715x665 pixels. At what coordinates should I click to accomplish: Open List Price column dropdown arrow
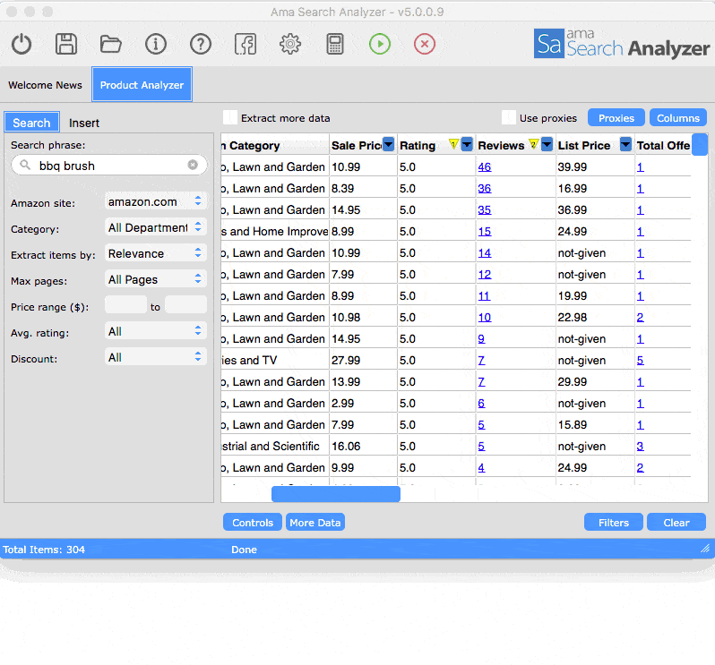(x=625, y=144)
